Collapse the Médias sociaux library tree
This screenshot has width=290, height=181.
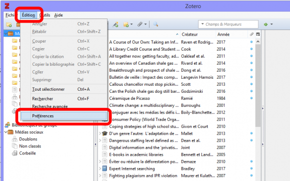[5, 132]
